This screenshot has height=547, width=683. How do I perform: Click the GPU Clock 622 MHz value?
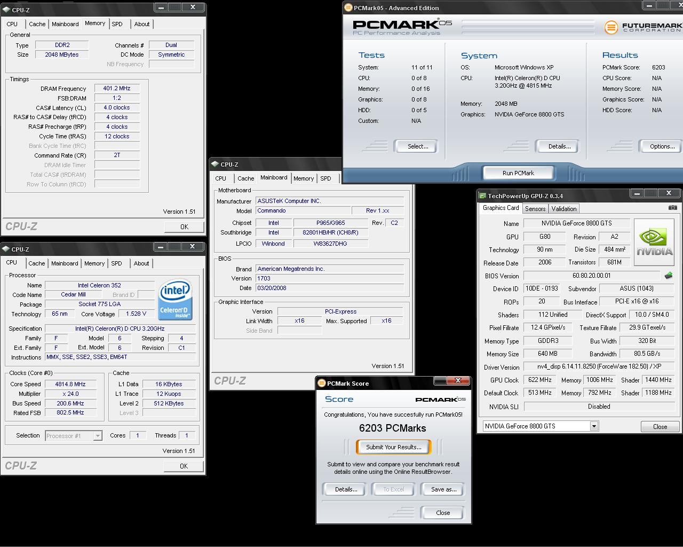coord(540,380)
